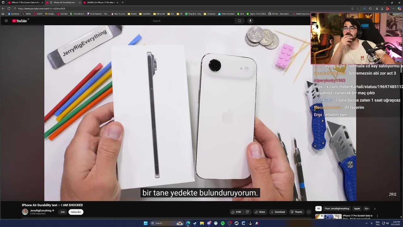Open the JerryRigEverything channel name link
The width and height of the screenshot is (403, 227).
coord(41,211)
